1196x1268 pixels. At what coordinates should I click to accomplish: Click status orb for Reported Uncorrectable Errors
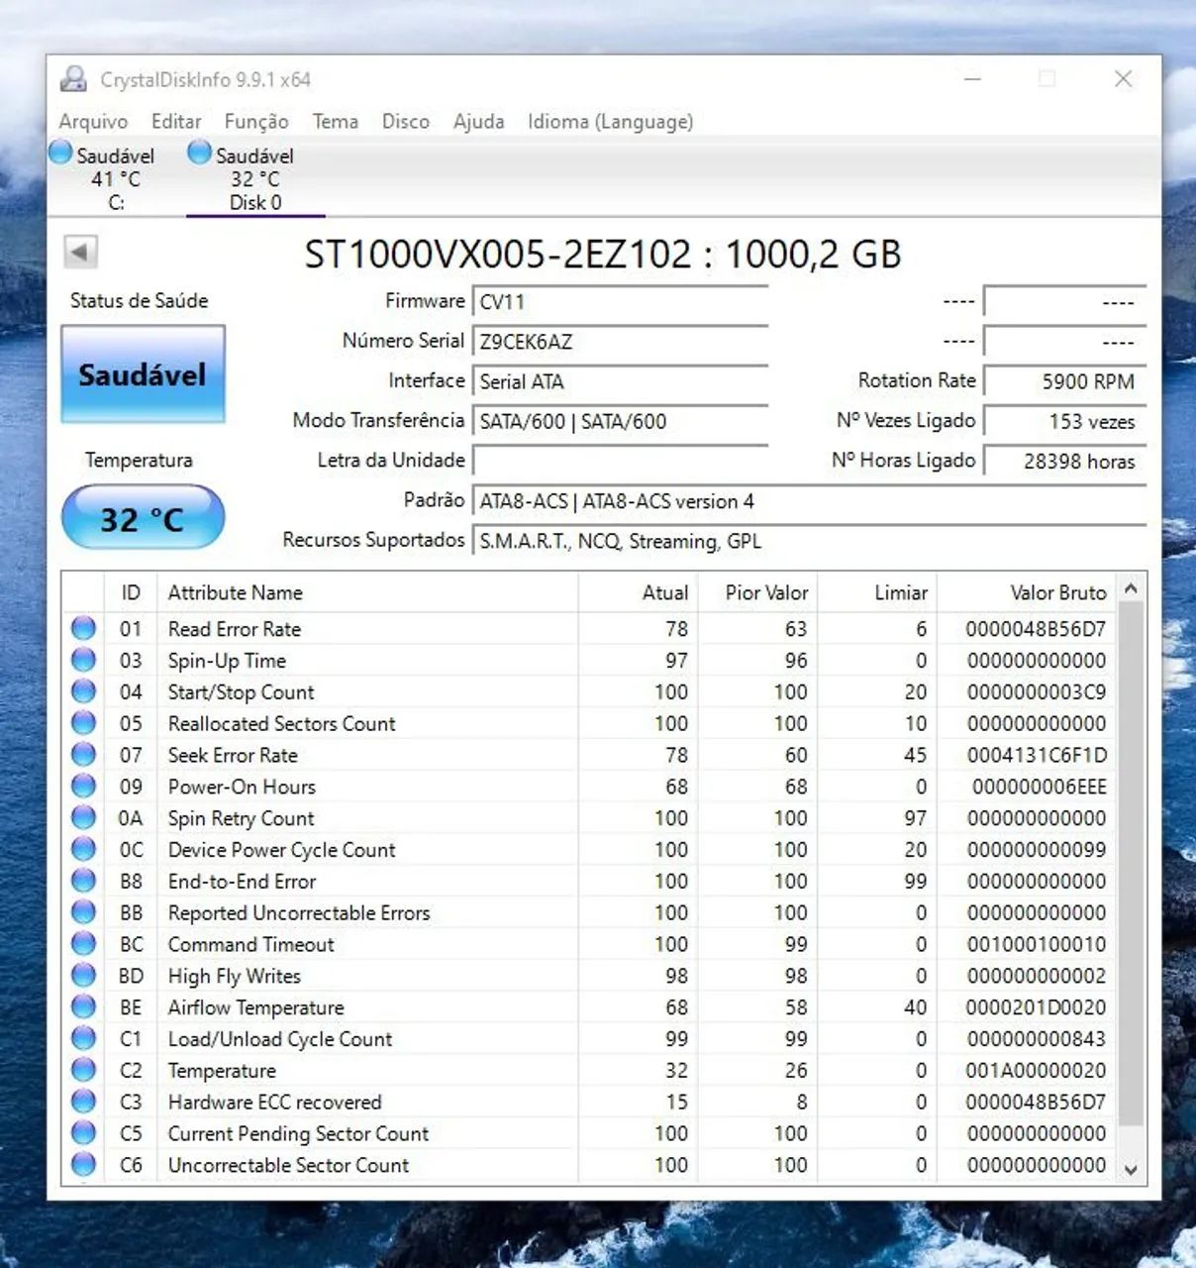[x=83, y=912]
